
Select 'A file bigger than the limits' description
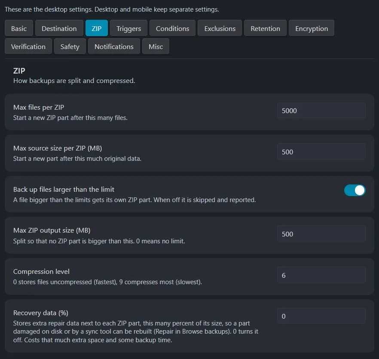[134, 200]
